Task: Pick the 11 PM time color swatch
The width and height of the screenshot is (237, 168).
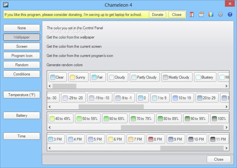Action: [x=219, y=139]
